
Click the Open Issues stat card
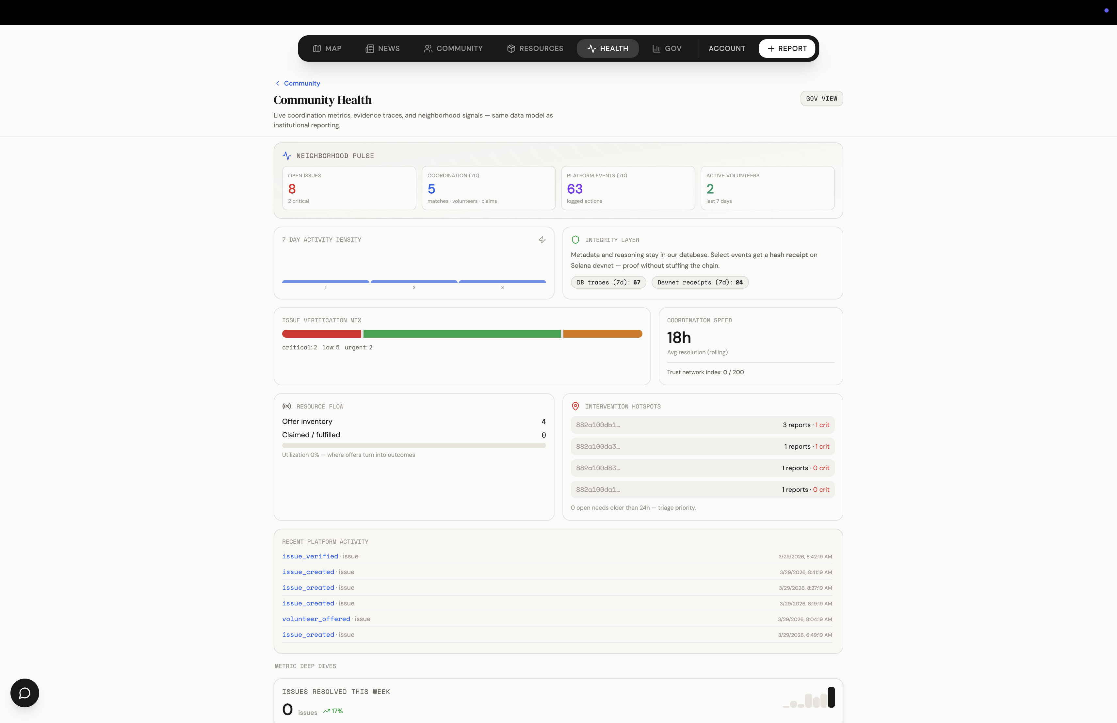click(349, 188)
